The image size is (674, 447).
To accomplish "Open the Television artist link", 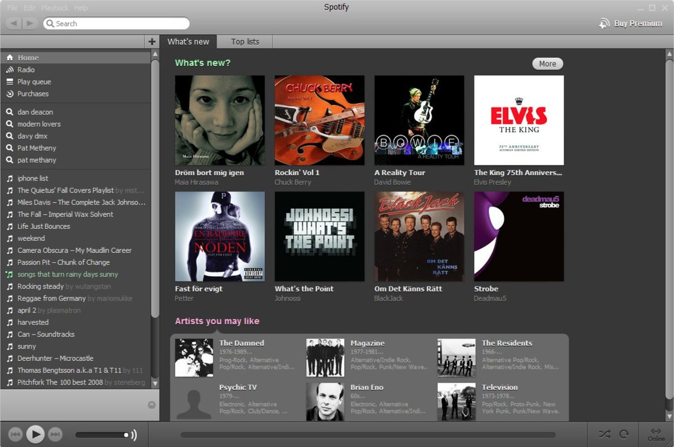I will coord(499,387).
